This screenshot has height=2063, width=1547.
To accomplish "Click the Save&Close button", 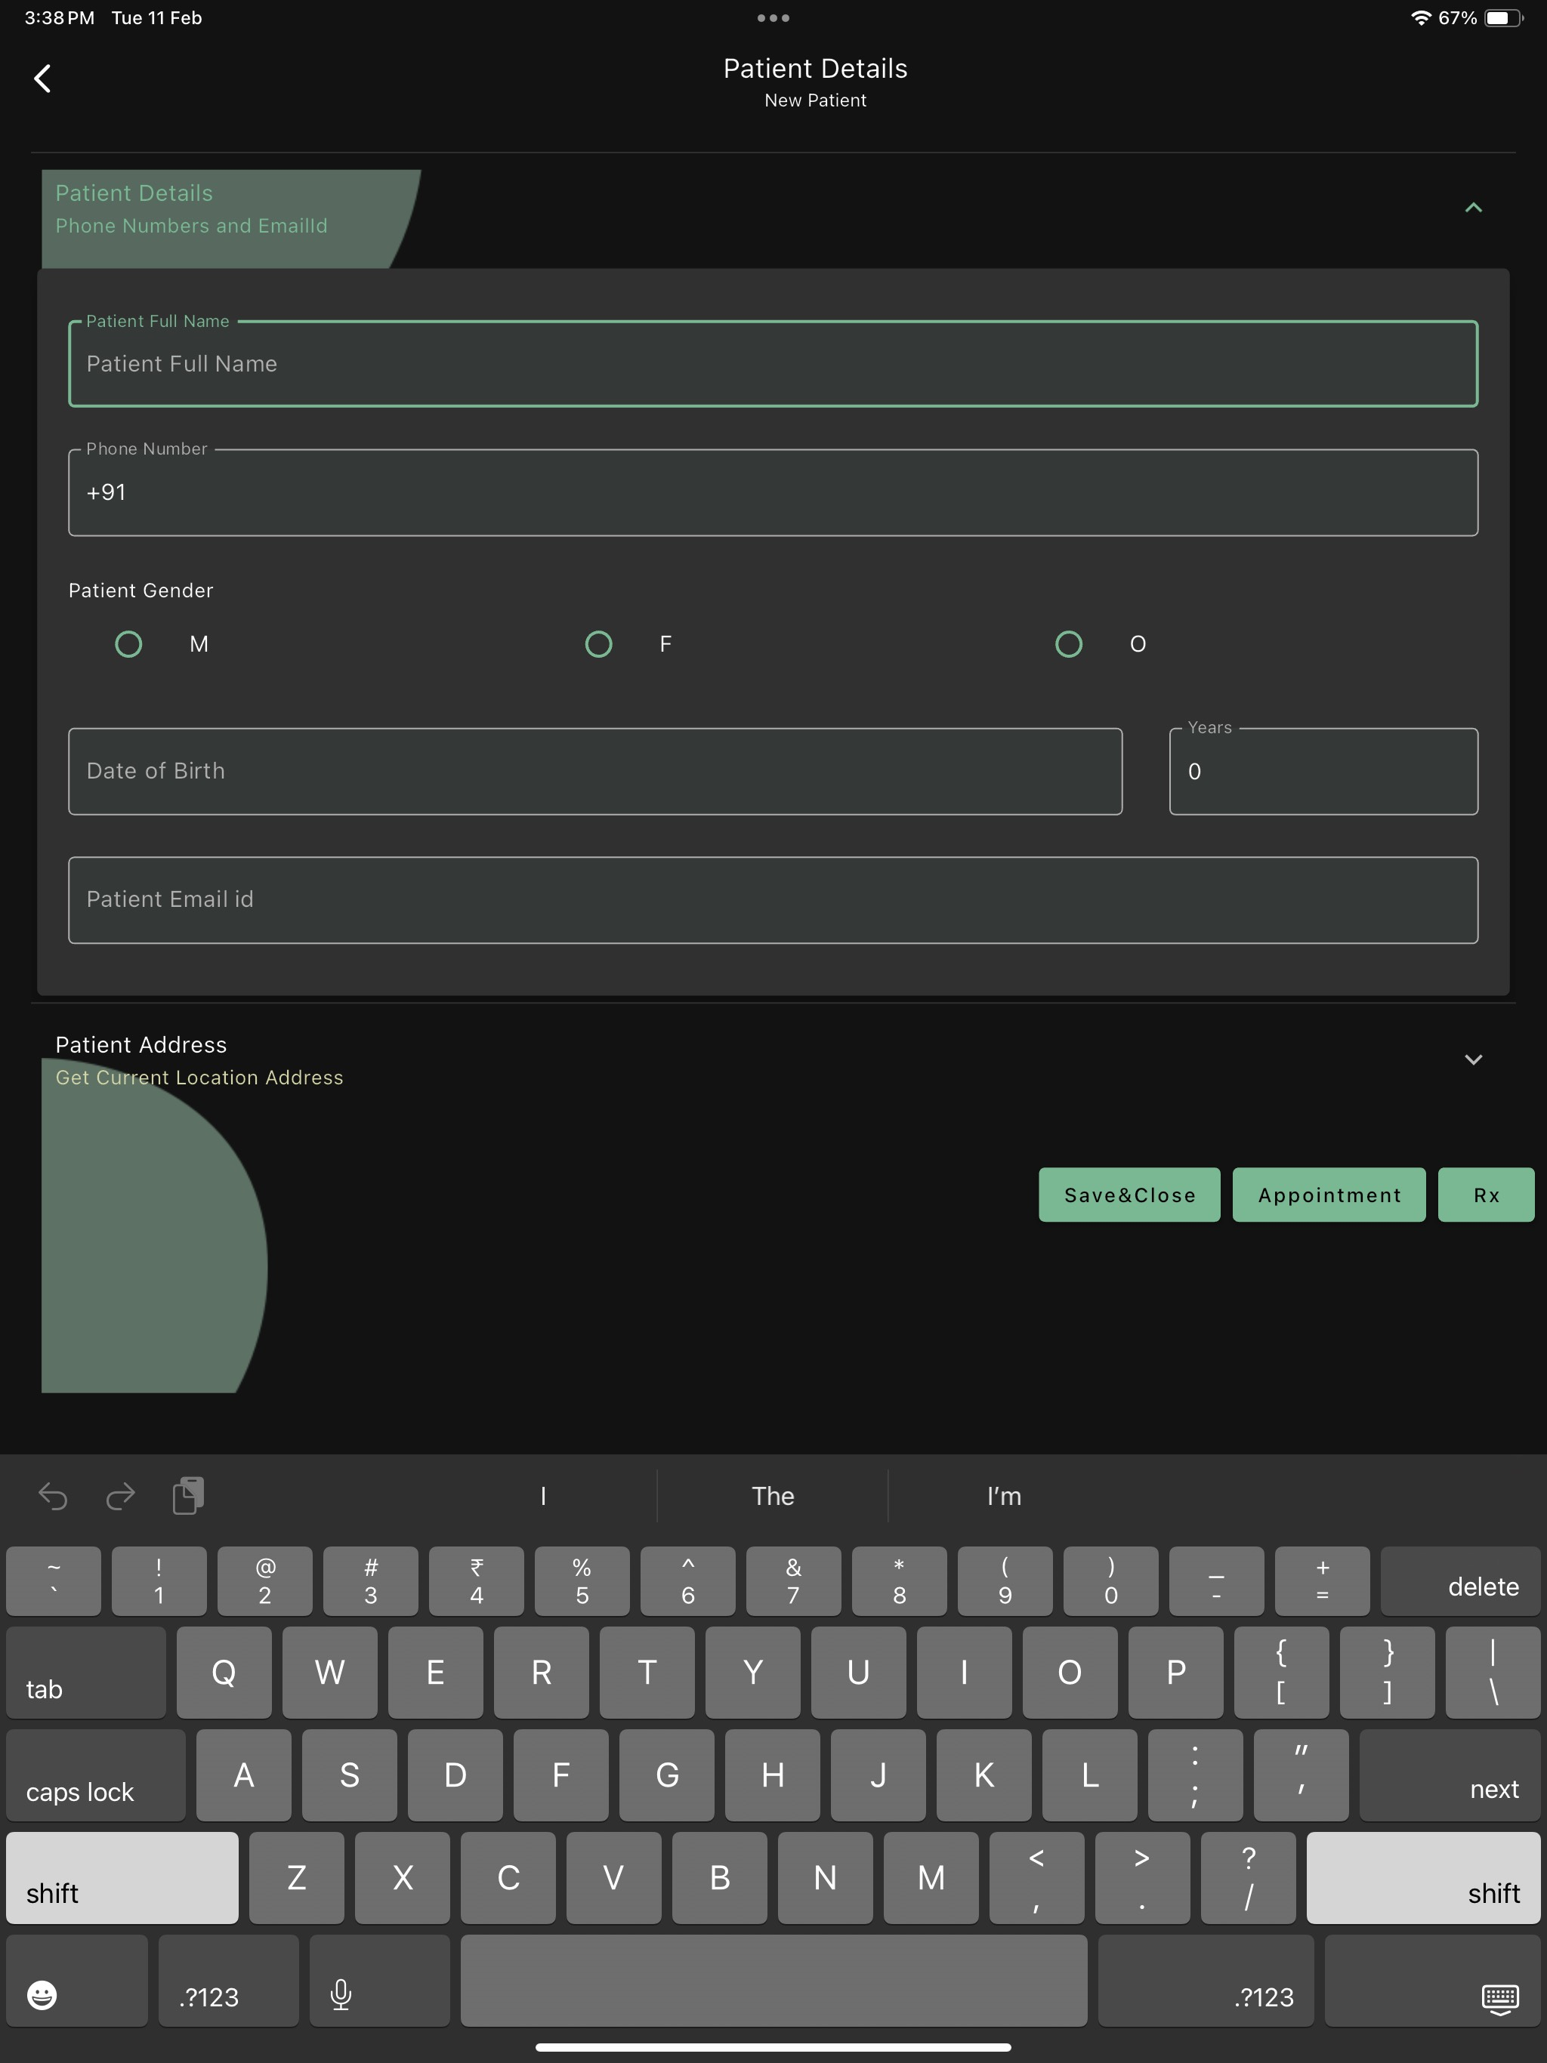I will point(1129,1195).
